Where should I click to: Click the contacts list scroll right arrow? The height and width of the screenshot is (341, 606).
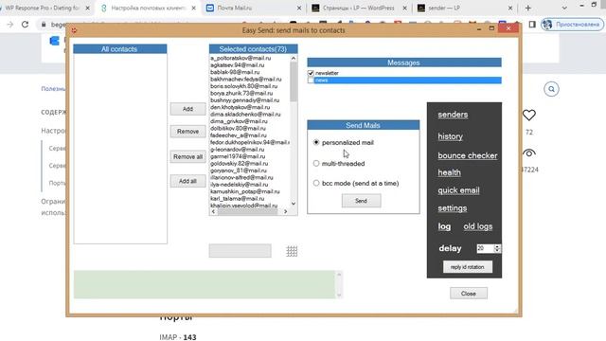[286, 211]
